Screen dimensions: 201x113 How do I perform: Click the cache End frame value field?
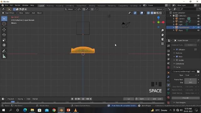point(191,83)
